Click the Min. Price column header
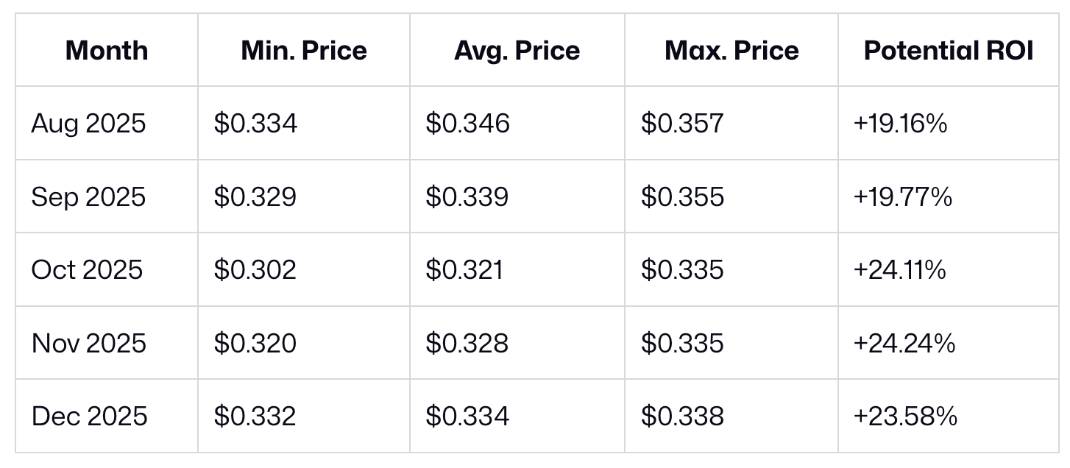This screenshot has height=468, width=1070. coord(304,51)
